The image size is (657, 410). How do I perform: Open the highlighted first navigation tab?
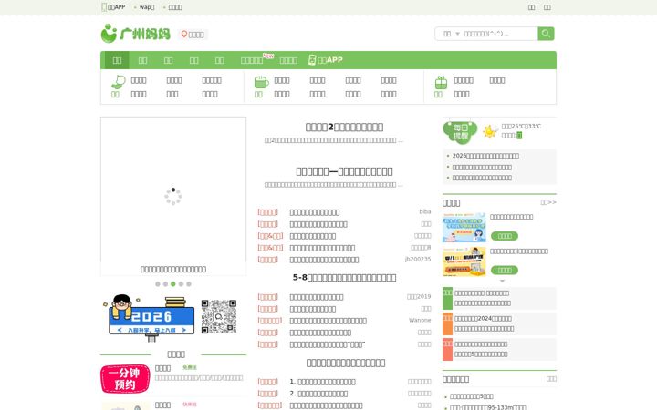coord(117,60)
